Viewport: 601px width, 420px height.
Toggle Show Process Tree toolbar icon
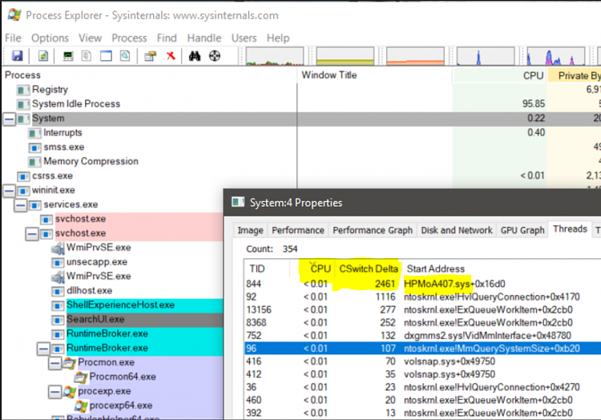coord(87,56)
